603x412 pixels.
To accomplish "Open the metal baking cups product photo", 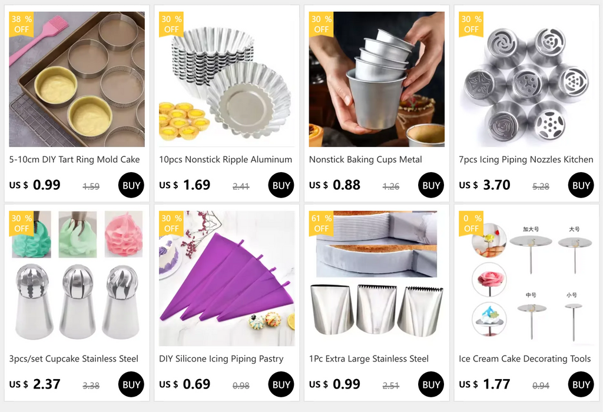I will tap(377, 79).
